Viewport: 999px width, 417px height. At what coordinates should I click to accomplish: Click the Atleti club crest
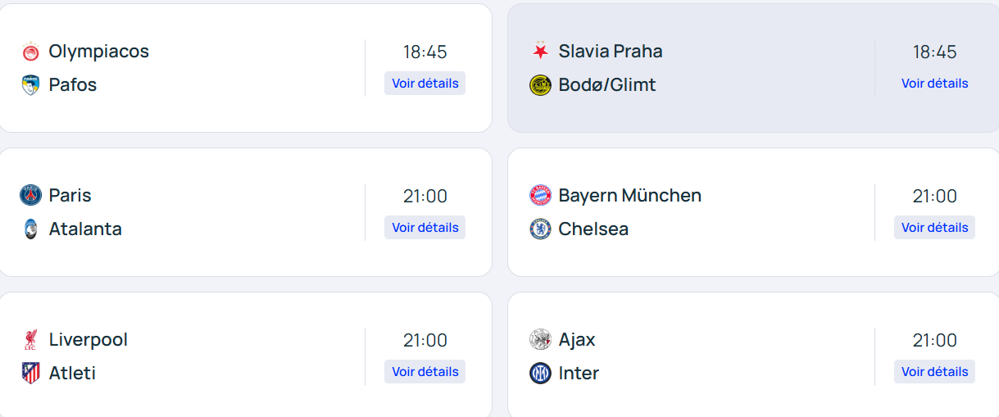tap(30, 374)
